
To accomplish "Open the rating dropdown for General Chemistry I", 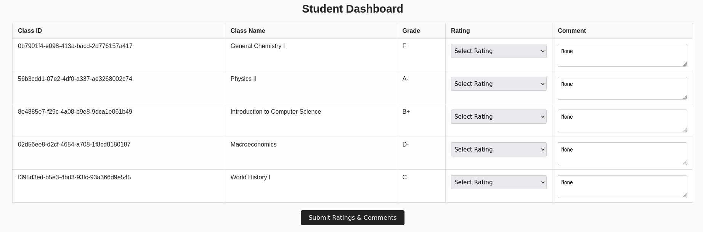I will pos(499,51).
